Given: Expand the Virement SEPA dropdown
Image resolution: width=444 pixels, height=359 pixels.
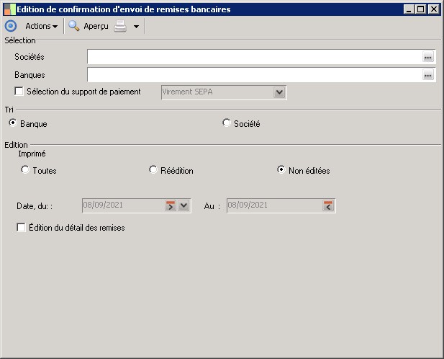Looking at the screenshot, I should (280, 92).
